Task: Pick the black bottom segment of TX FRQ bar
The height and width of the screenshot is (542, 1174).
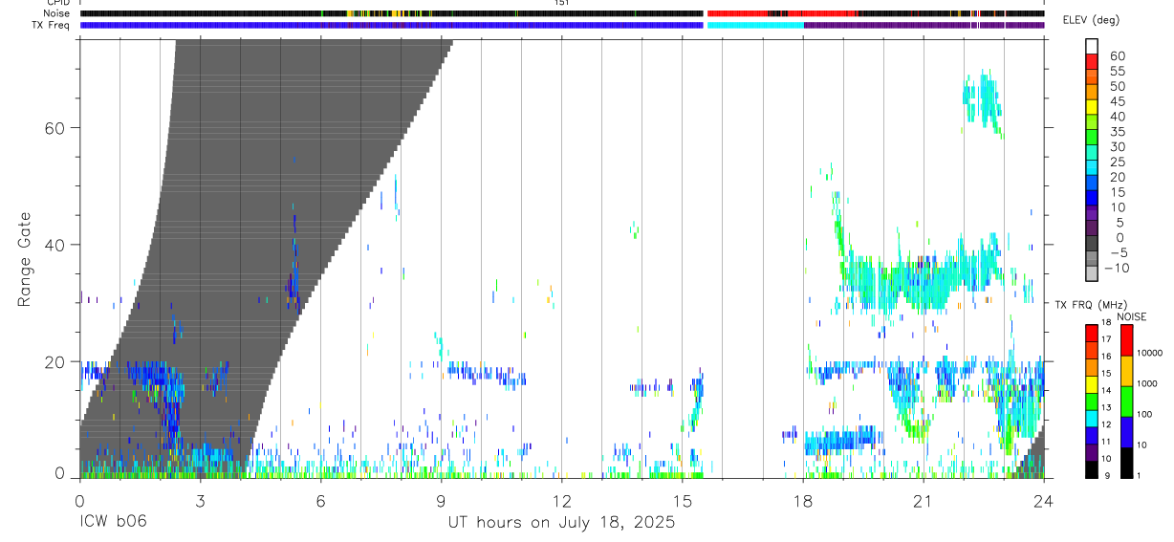Action: click(1092, 469)
